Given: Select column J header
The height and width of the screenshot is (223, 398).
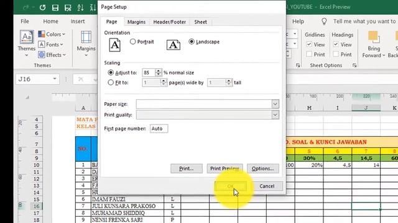Looking at the screenshot, I should coord(366,108).
